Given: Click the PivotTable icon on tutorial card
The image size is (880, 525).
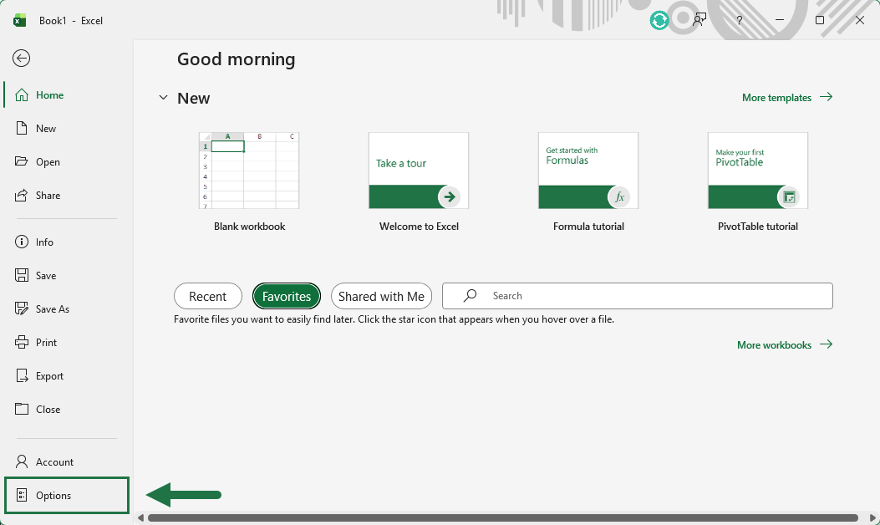Looking at the screenshot, I should 789,197.
